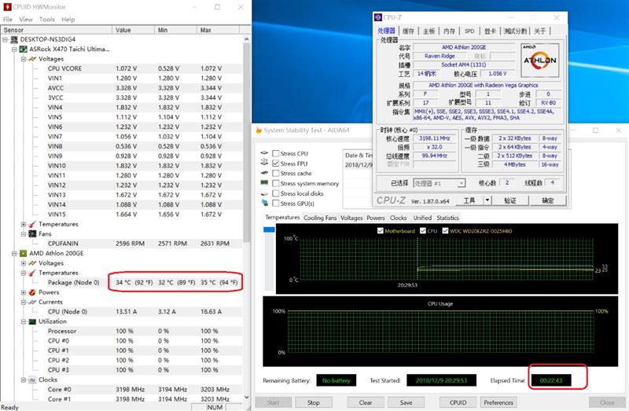Enable the Stress CPU checkbox
The height and width of the screenshot is (411, 629).
pyautogui.click(x=276, y=153)
